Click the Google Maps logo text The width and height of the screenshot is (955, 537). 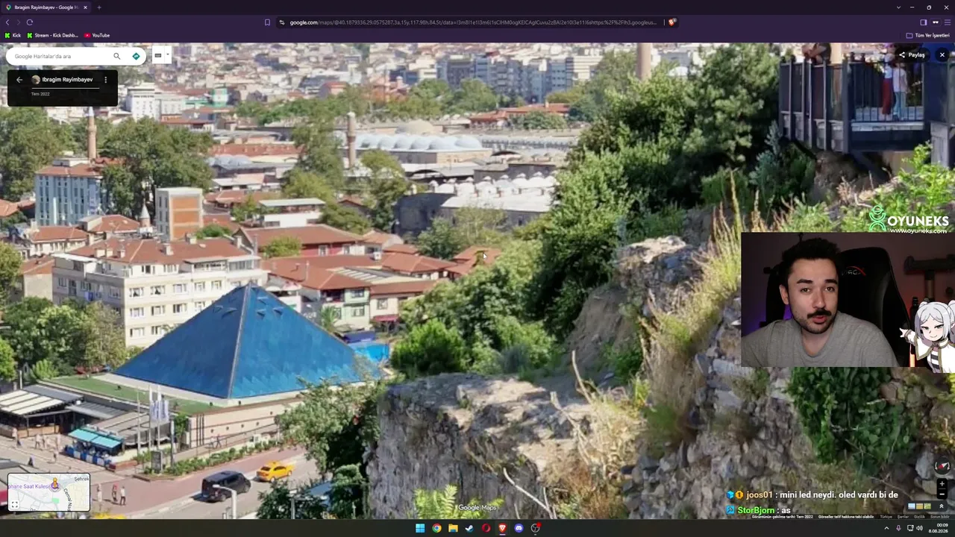coord(477,508)
